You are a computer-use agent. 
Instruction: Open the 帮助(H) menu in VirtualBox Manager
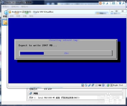25,7
